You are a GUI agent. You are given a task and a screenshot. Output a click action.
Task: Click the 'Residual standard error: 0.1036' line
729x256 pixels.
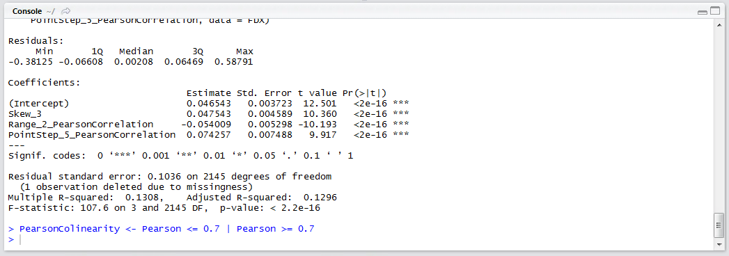click(x=170, y=177)
